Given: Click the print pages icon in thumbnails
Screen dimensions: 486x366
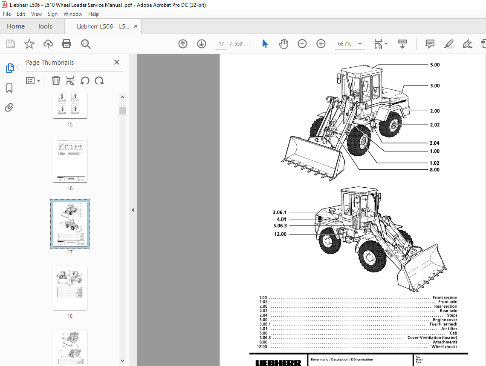Looking at the screenshot, I should click(x=70, y=81).
